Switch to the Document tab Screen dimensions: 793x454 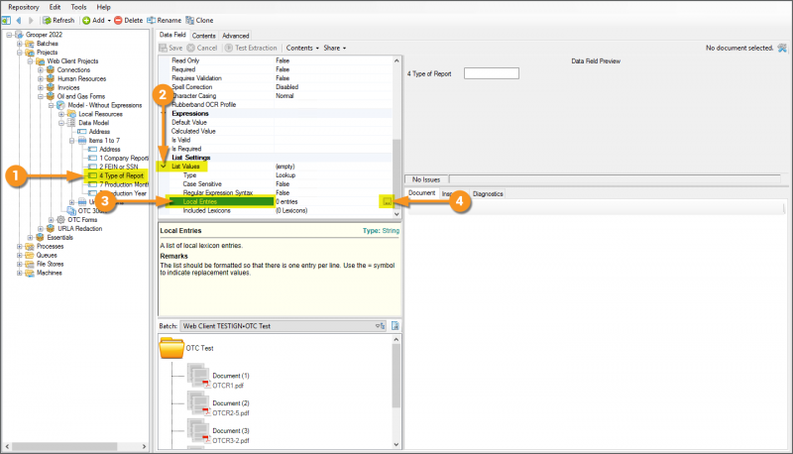(422, 193)
